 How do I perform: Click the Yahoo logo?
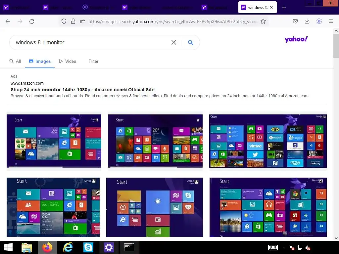coord(296,39)
